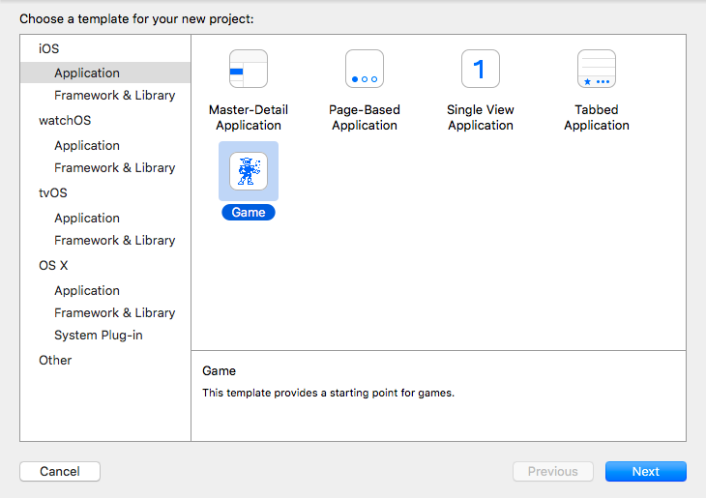Open Framework & Library under tvOS
The image size is (706, 498).
pos(114,240)
